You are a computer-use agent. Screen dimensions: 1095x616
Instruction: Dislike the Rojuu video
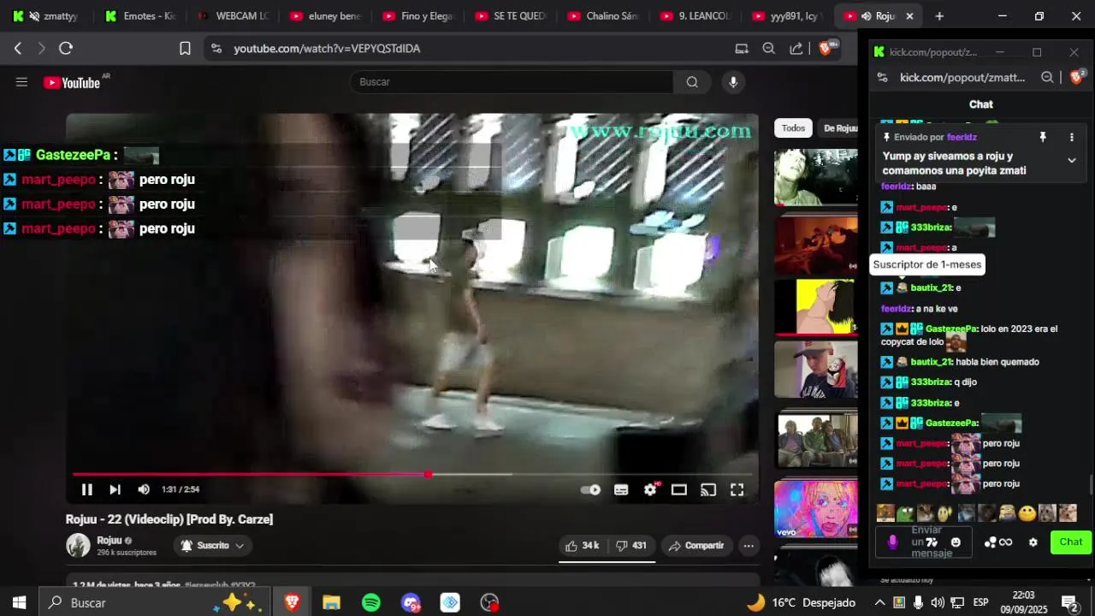tap(631, 545)
